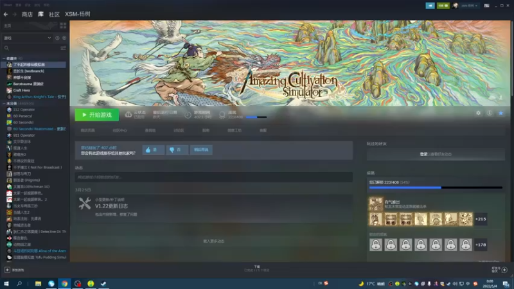The height and width of the screenshot is (289, 514).
Task: Click the activity status input field
Action: (214, 177)
